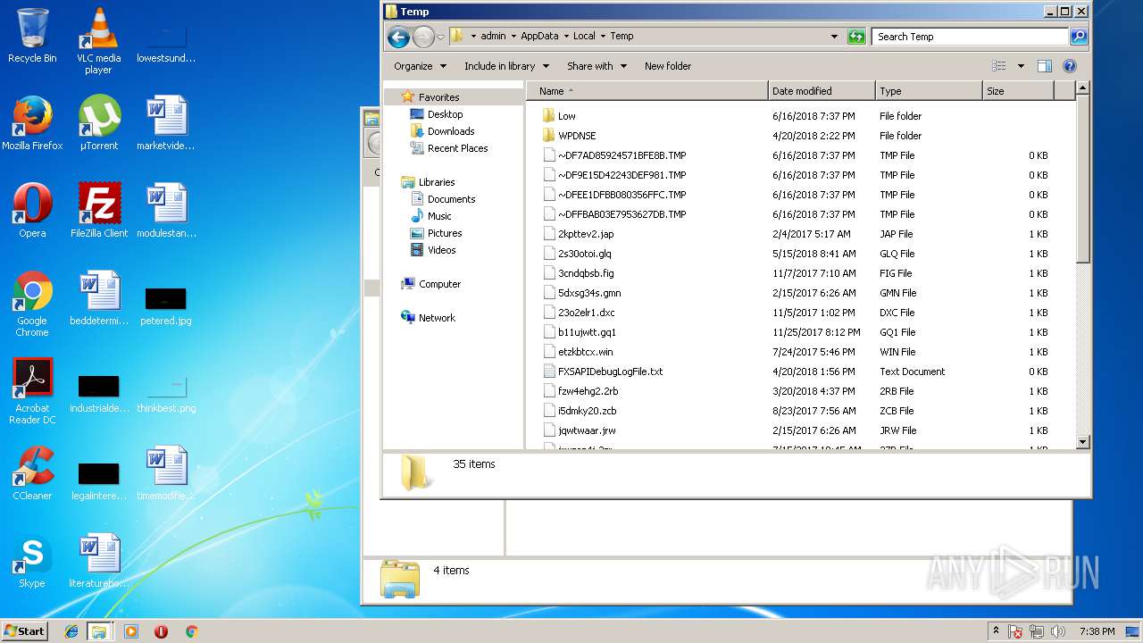Sort by the Name column header
This screenshot has height=643, width=1143.
tap(647, 91)
